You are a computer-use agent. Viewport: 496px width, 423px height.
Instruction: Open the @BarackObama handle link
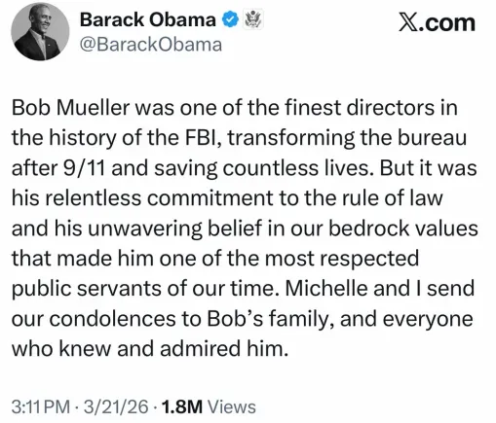point(151,45)
